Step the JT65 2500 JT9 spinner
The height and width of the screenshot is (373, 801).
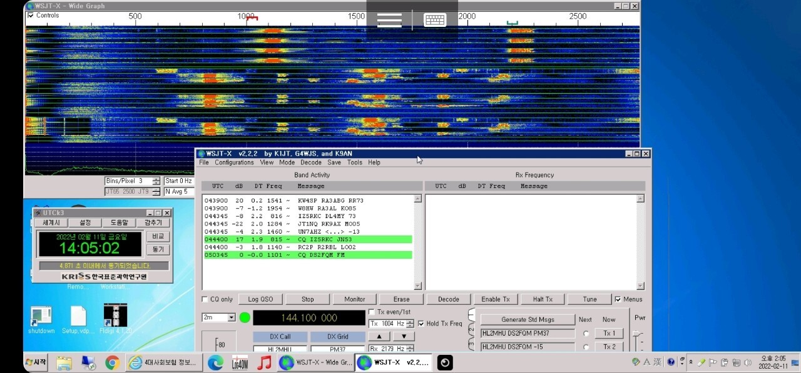[156, 191]
